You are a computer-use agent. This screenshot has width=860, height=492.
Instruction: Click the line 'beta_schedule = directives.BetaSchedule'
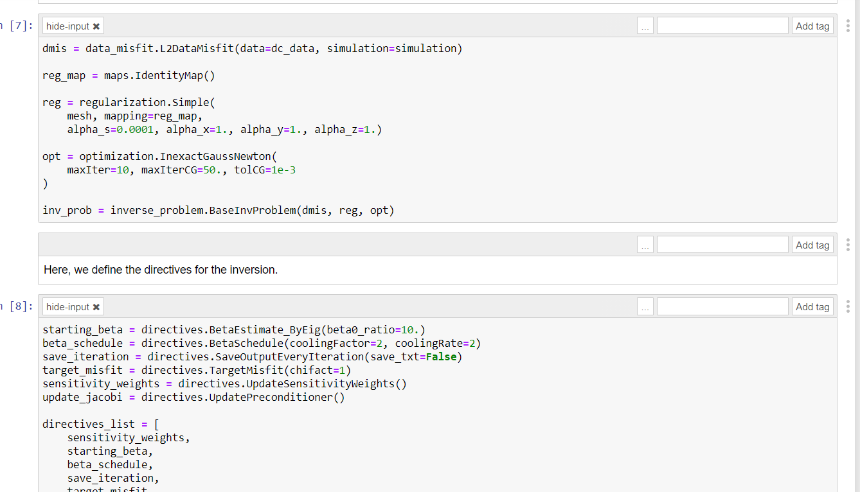(262, 344)
